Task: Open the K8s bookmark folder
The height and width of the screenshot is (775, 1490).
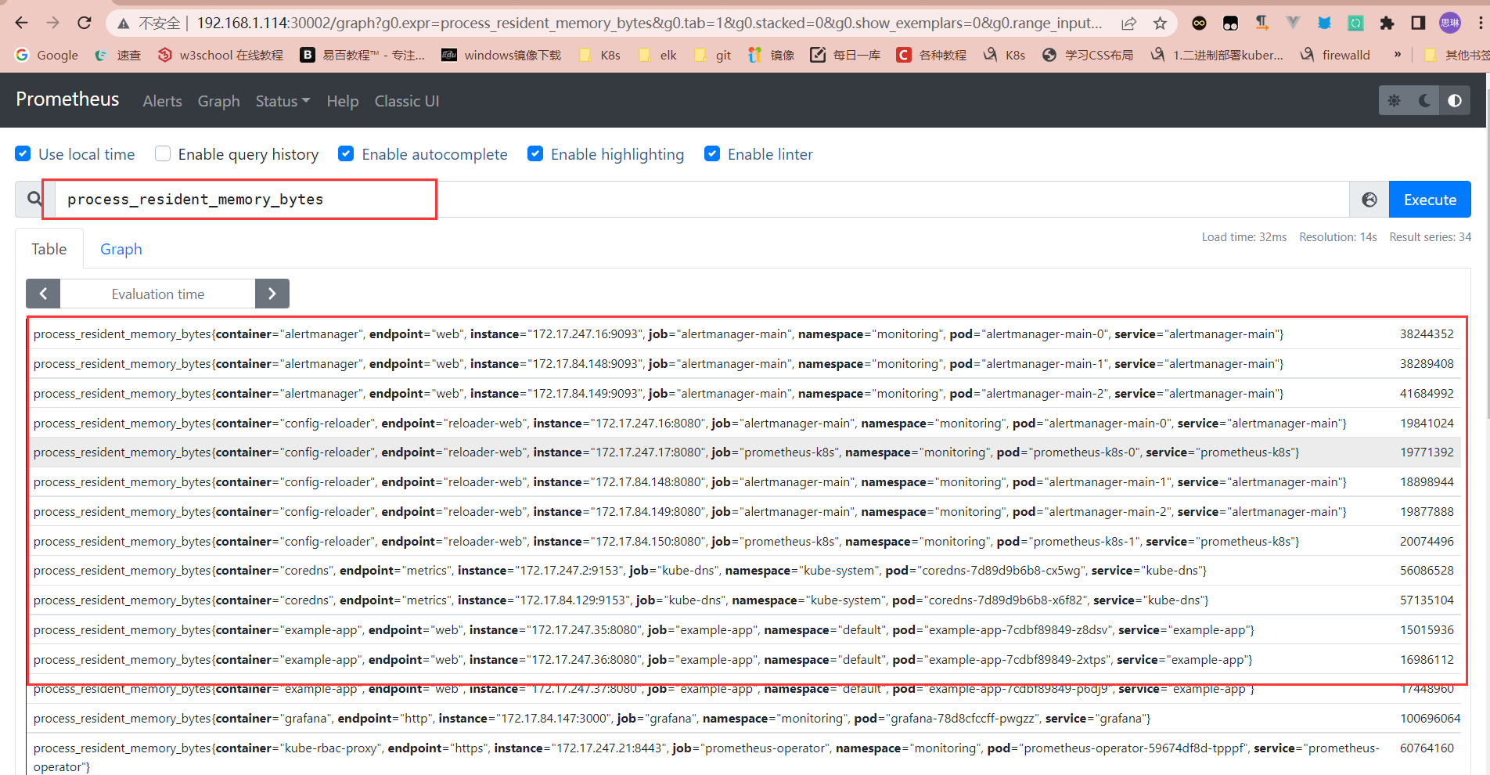Action: (599, 55)
